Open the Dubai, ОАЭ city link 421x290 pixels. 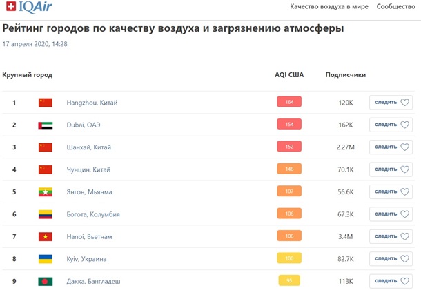click(x=84, y=125)
